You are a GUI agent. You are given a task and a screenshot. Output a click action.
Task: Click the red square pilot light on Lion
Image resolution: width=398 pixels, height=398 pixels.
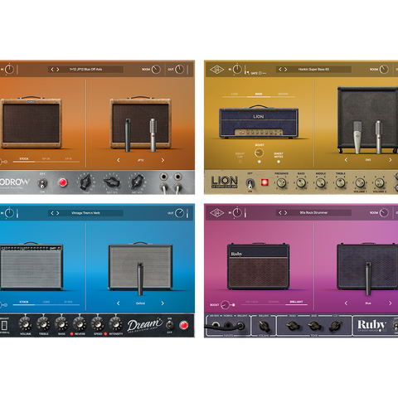(x=265, y=182)
